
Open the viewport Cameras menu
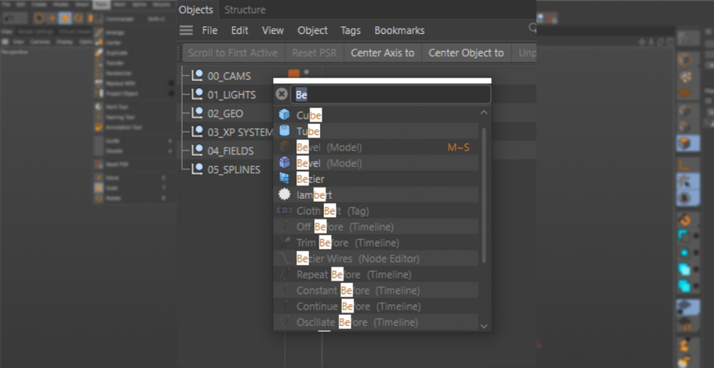click(x=40, y=41)
